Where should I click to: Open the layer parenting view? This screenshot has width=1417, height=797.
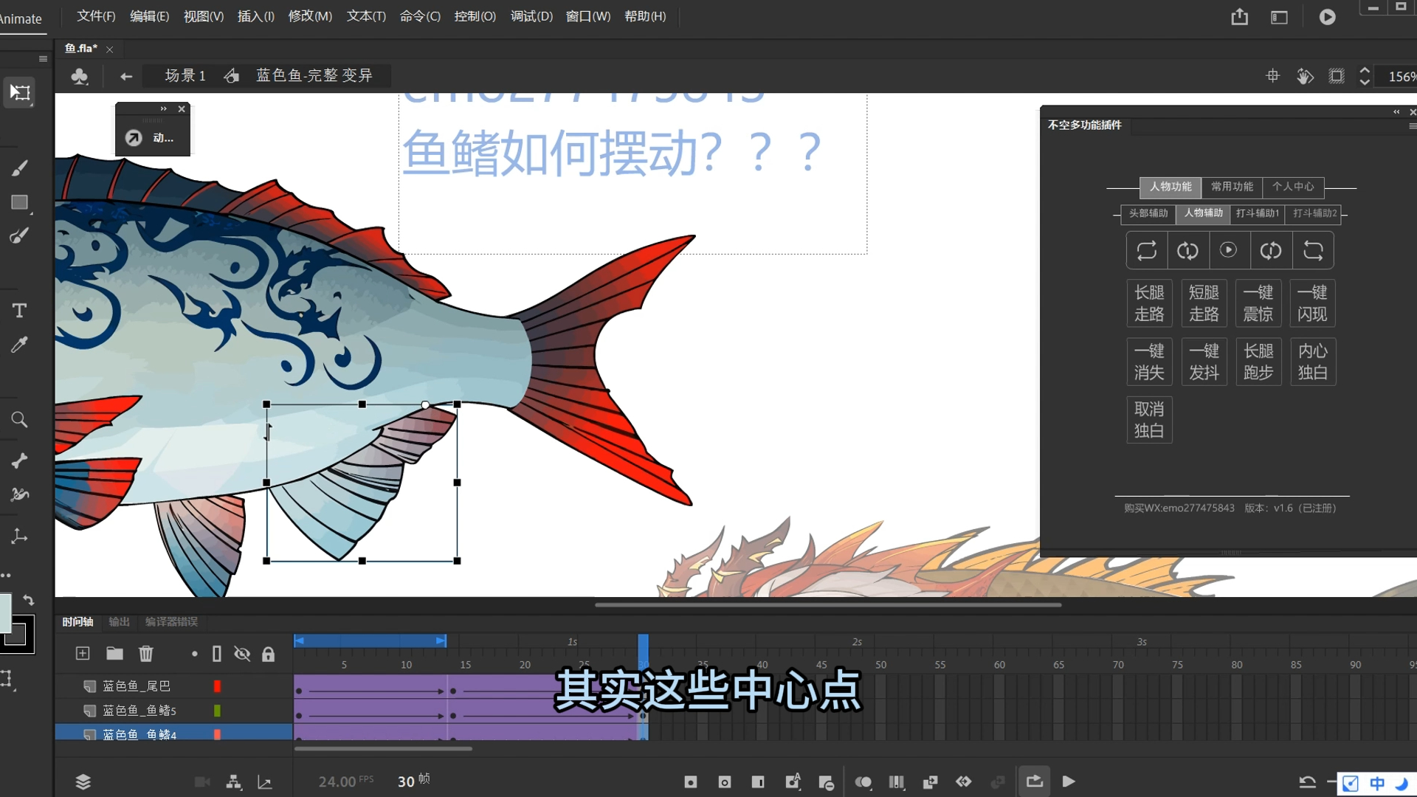pos(234,782)
